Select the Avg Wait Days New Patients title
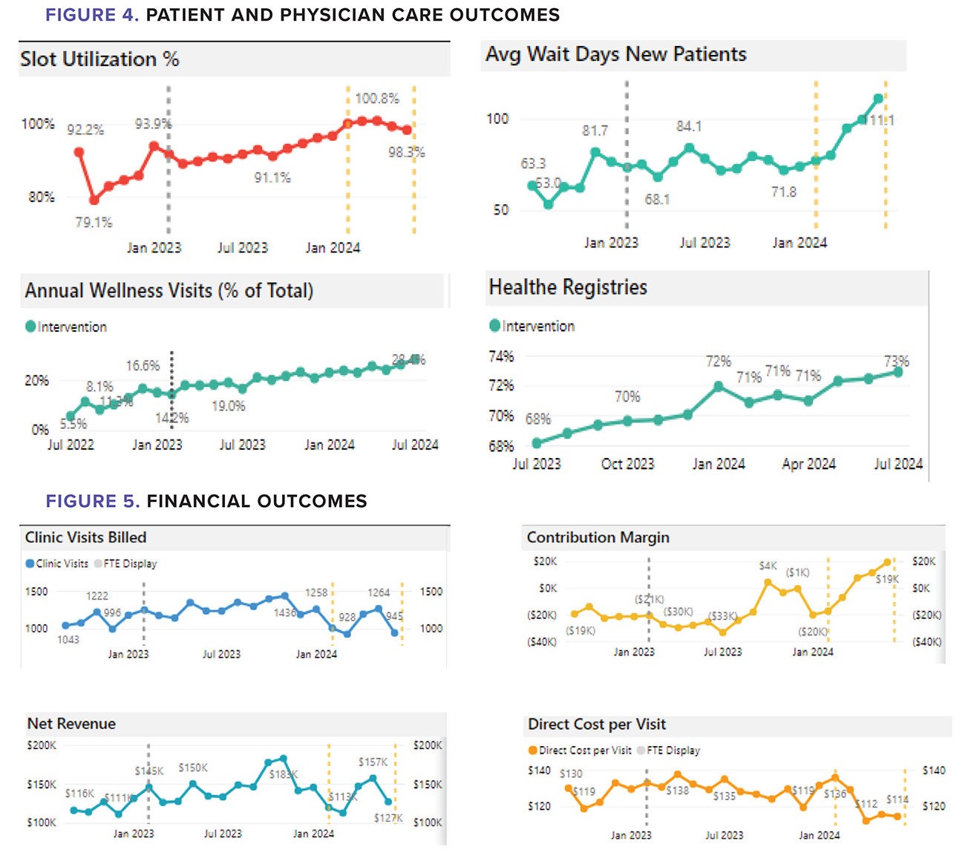965x867 pixels. (x=615, y=54)
